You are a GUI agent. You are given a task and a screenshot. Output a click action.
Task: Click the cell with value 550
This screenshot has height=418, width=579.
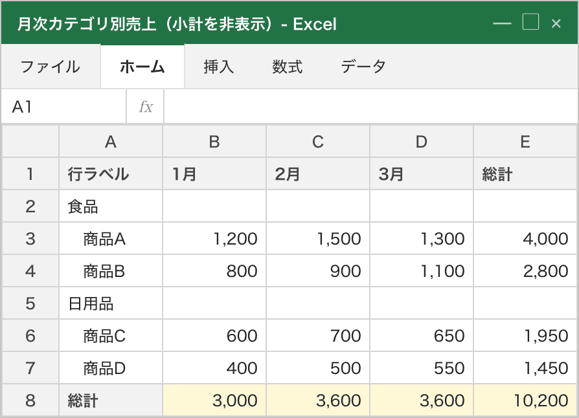(x=422, y=368)
